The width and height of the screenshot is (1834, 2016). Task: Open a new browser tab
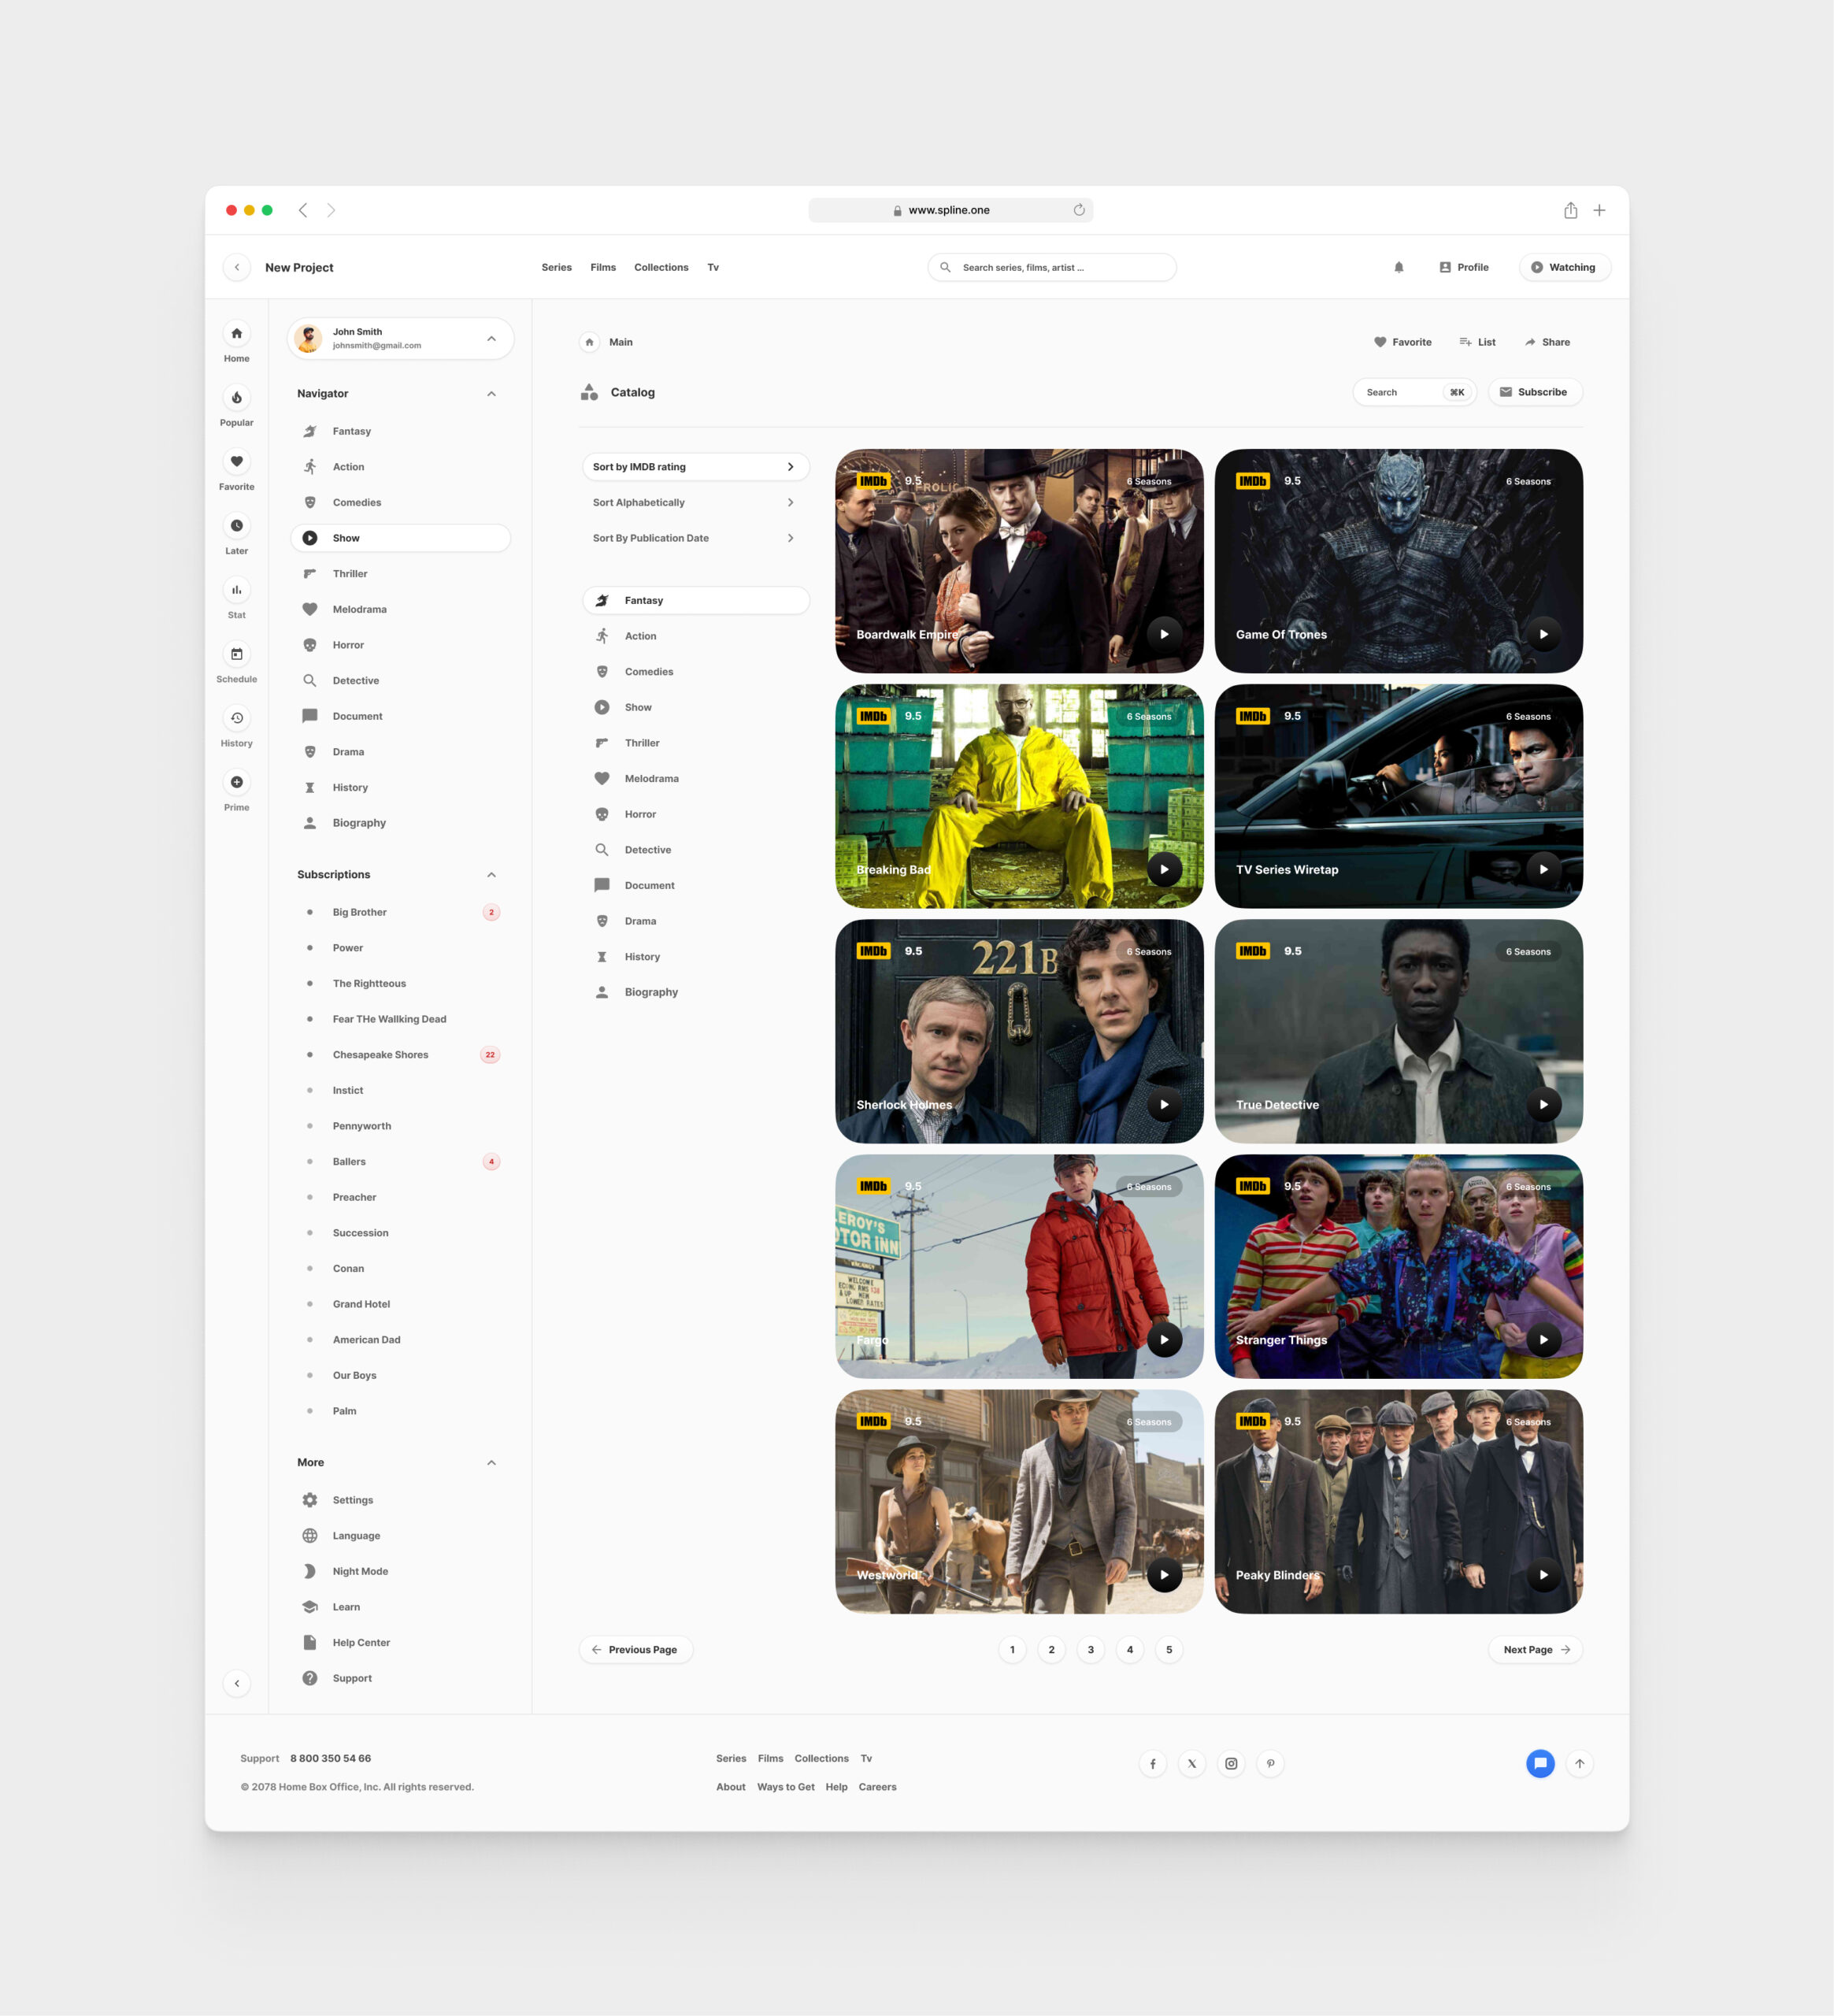click(1599, 210)
